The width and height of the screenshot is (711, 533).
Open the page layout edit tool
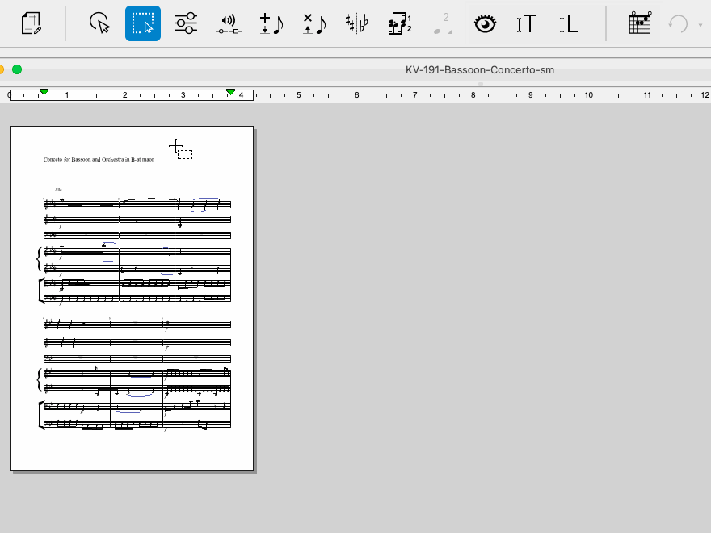(x=32, y=23)
